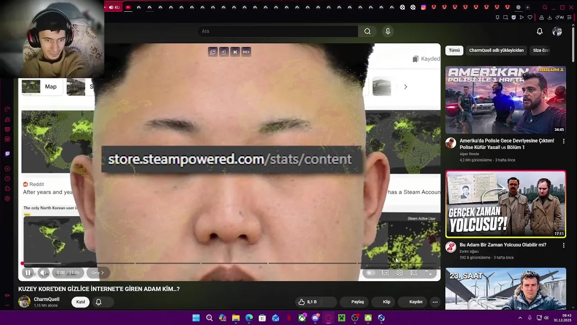Enter fullscreen mode in the player
Image resolution: width=577 pixels, height=325 pixels.
[429, 273]
